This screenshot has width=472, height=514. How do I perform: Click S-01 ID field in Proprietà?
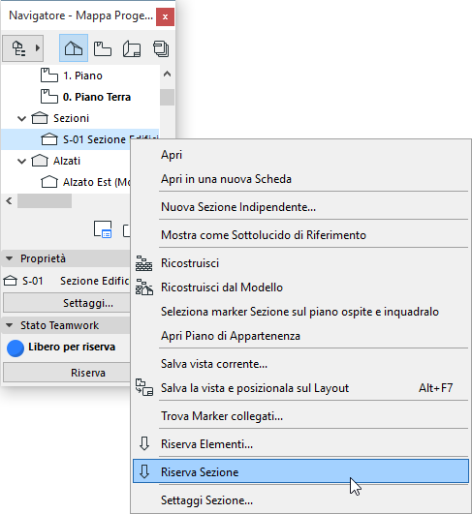click(33, 281)
